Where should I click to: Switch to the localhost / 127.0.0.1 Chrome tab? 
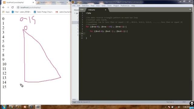52,2
